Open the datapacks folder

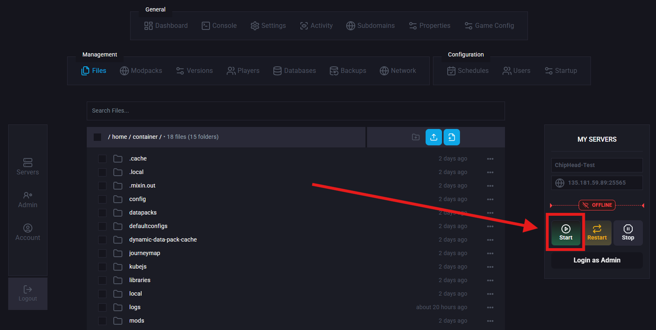click(143, 212)
